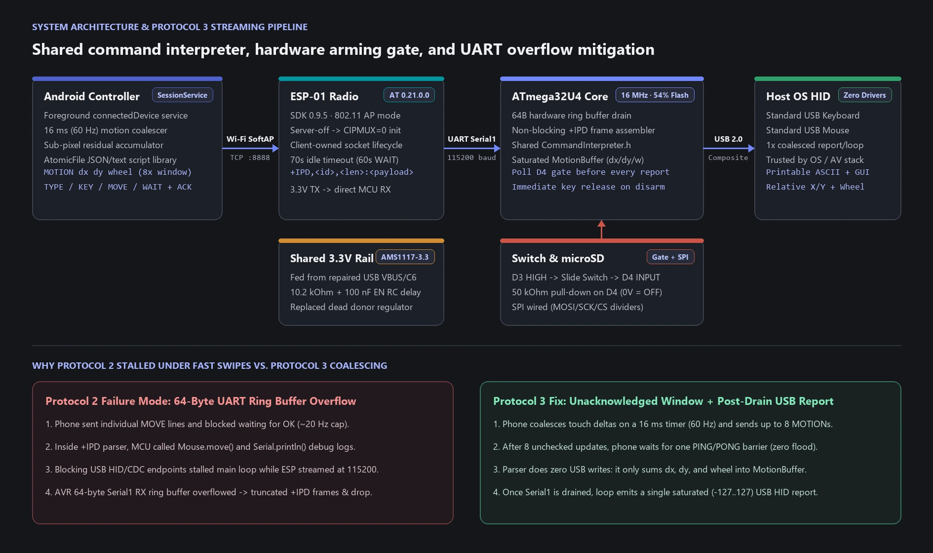Click the Gate + SPI badge
Screen dimensions: 933x553
pos(670,257)
